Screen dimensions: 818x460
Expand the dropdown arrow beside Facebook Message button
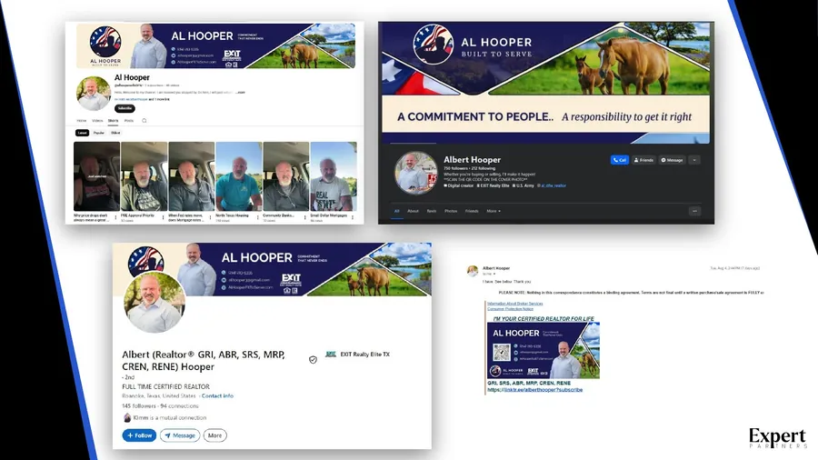click(694, 160)
